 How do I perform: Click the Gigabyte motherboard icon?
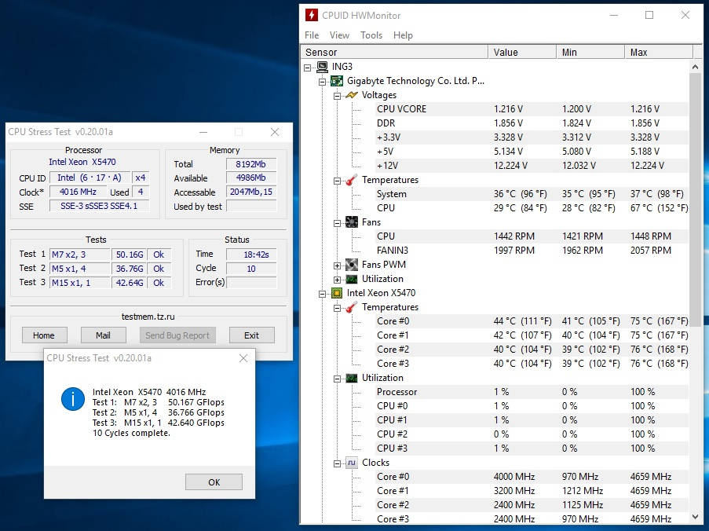click(x=337, y=81)
